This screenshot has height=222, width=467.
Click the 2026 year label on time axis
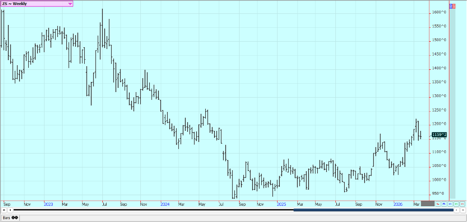(x=398, y=203)
